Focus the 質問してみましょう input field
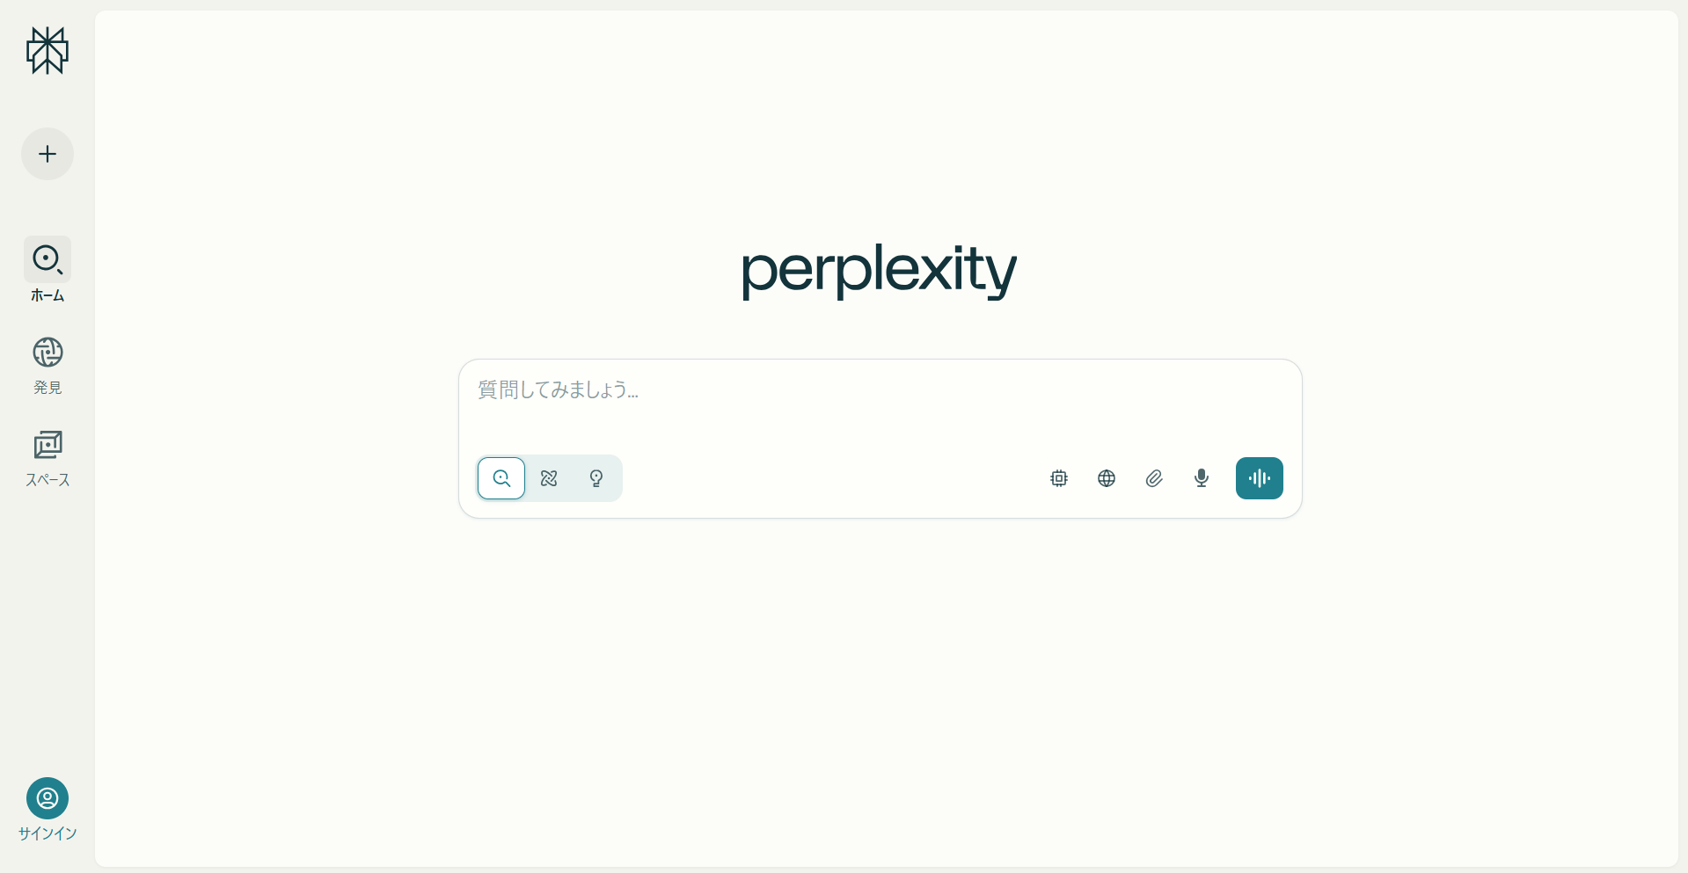The image size is (1688, 873). click(880, 404)
